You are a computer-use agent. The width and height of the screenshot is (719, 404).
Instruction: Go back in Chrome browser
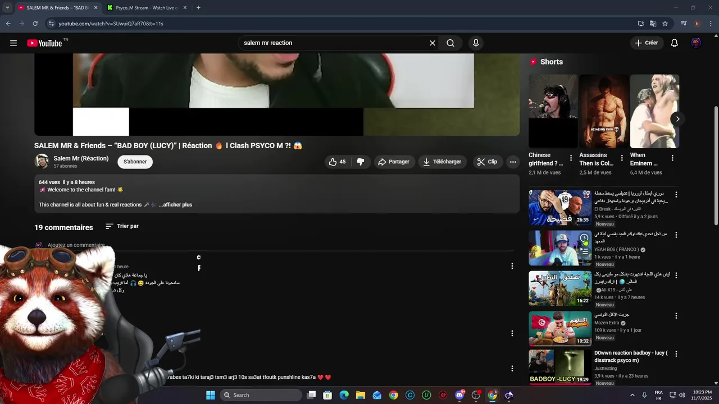[8, 24]
